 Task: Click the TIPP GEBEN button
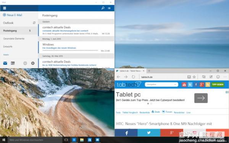218,85
